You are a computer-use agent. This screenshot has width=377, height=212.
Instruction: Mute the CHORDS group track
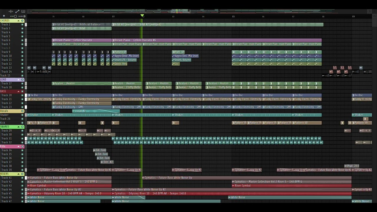22,21
